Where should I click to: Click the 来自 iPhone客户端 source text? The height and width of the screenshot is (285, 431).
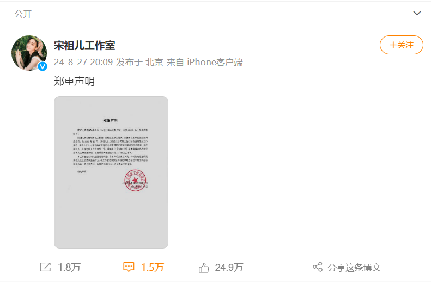204,62
